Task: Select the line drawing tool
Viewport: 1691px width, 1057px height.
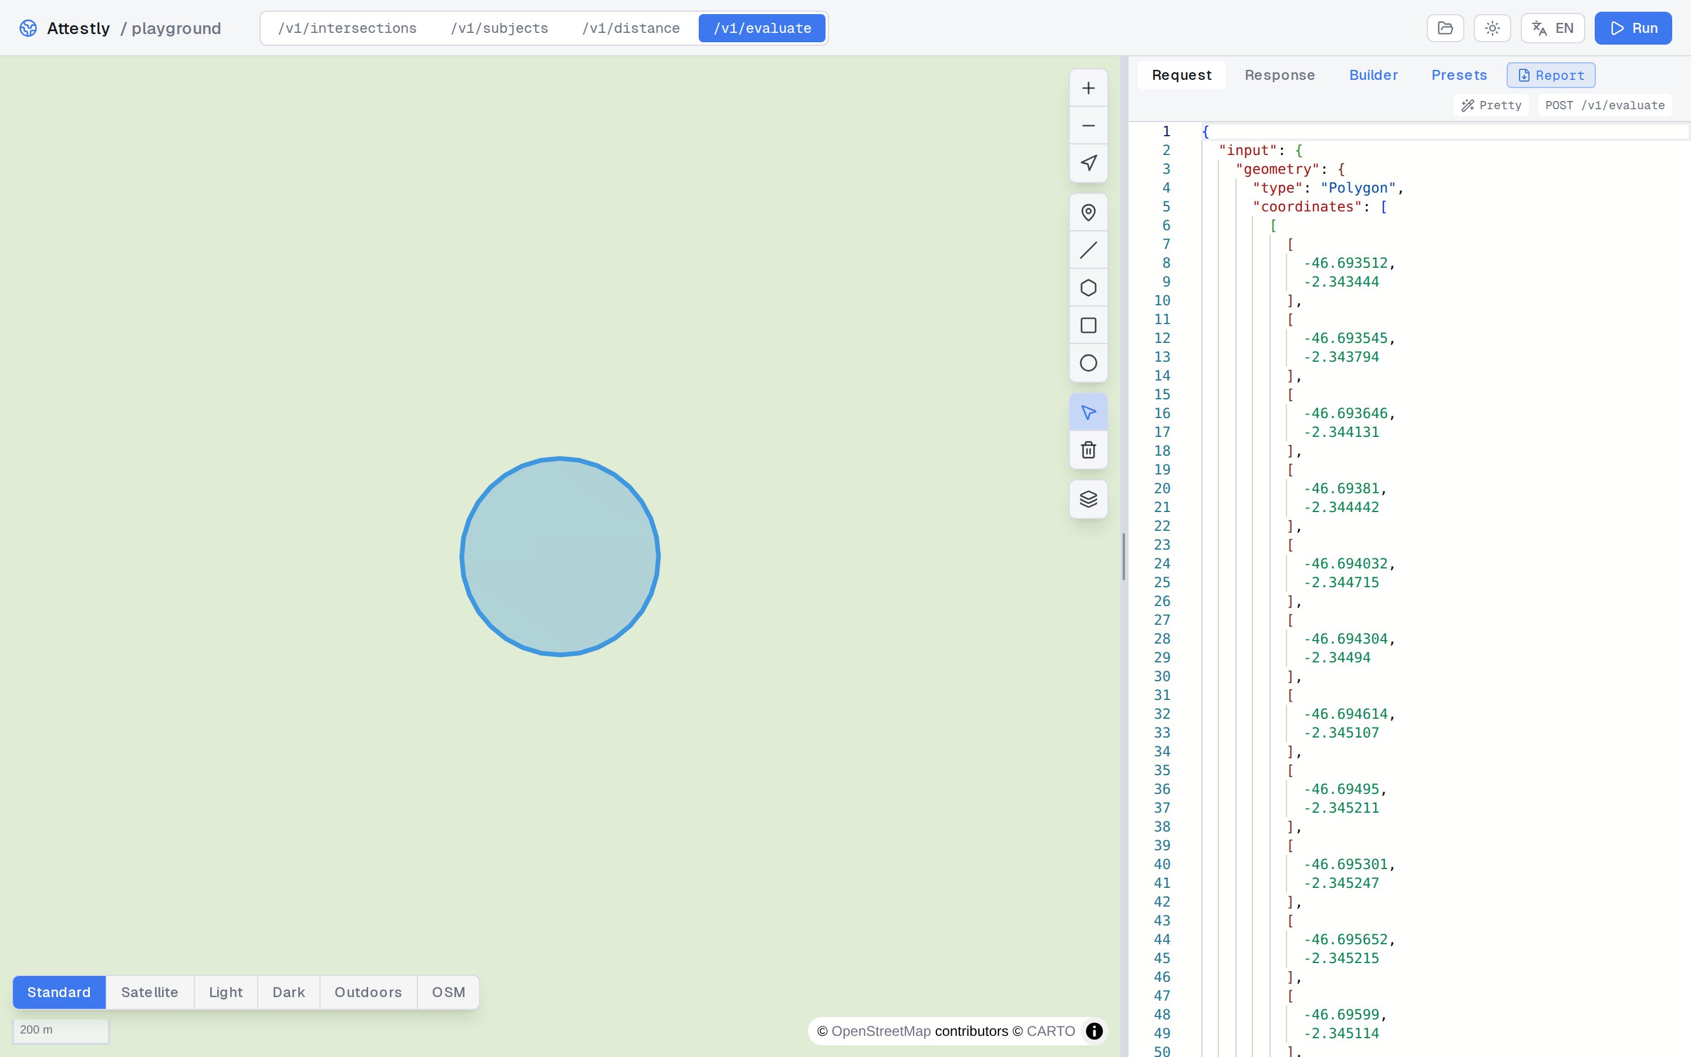Action: pos(1088,250)
